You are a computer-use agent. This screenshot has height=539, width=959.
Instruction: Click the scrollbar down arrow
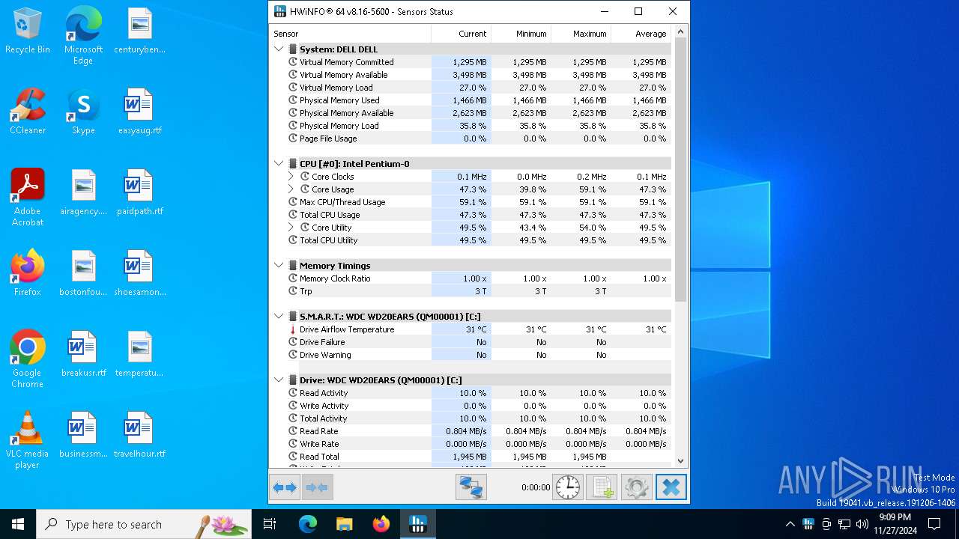pyautogui.click(x=680, y=461)
